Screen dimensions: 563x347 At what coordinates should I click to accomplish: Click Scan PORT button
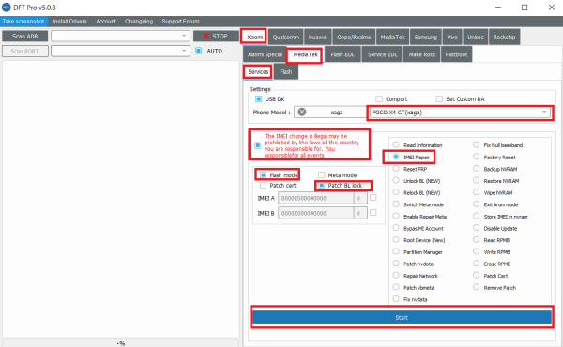tap(24, 51)
